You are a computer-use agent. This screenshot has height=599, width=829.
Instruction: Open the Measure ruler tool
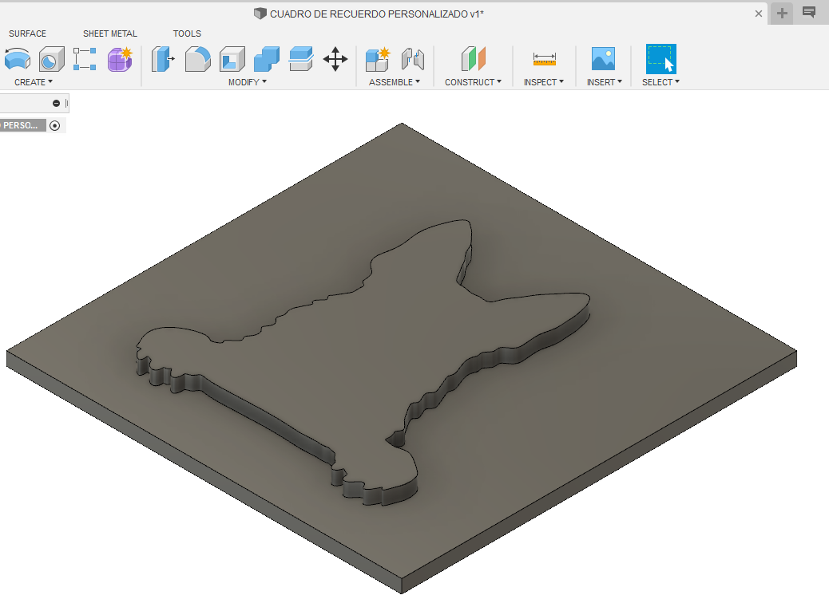pos(544,59)
